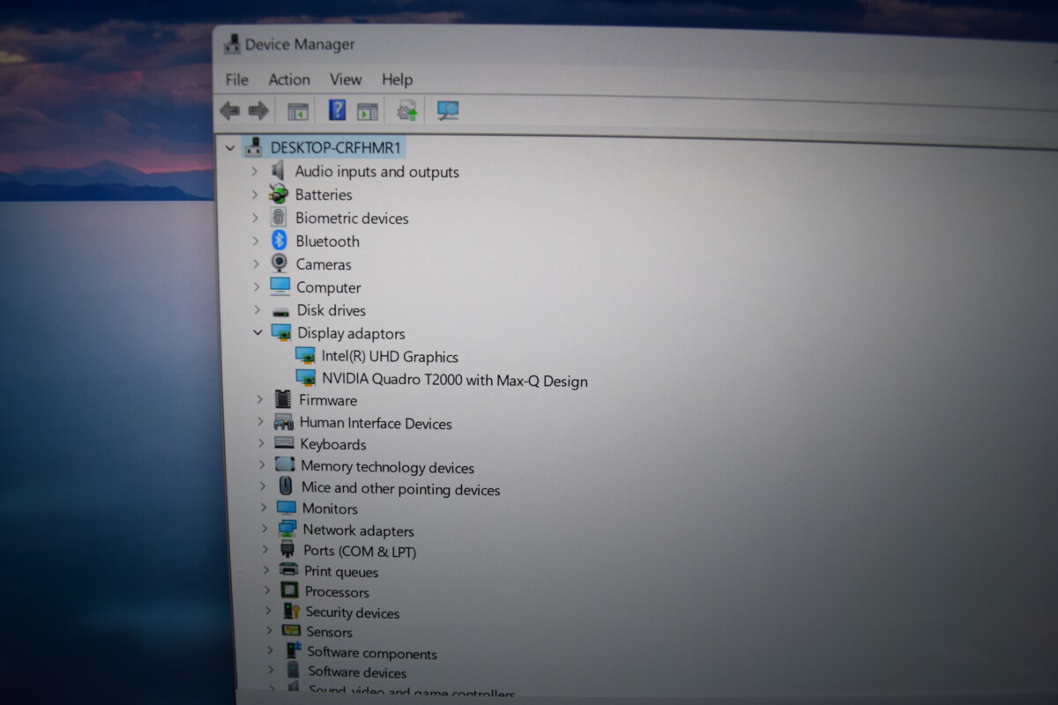Select the Memory technology devices label
The height and width of the screenshot is (705, 1058).
pos(387,467)
